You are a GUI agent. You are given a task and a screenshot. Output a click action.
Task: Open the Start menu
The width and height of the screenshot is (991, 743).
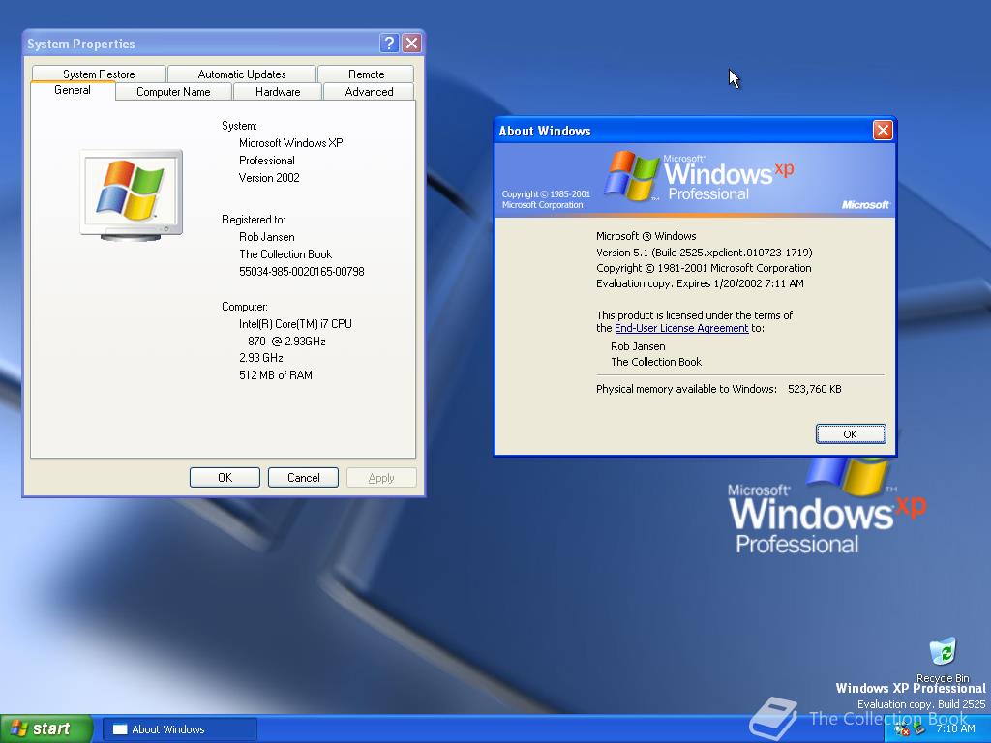tap(46, 728)
